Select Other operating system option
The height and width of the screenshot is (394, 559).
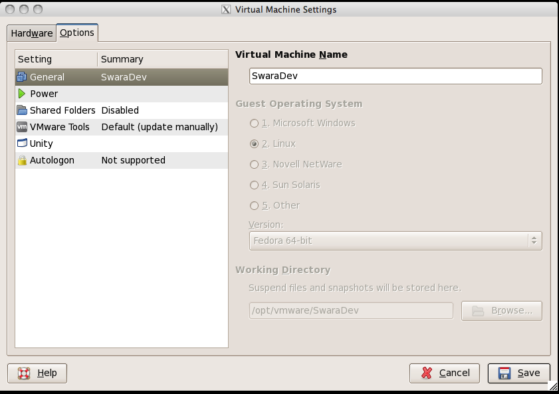254,206
